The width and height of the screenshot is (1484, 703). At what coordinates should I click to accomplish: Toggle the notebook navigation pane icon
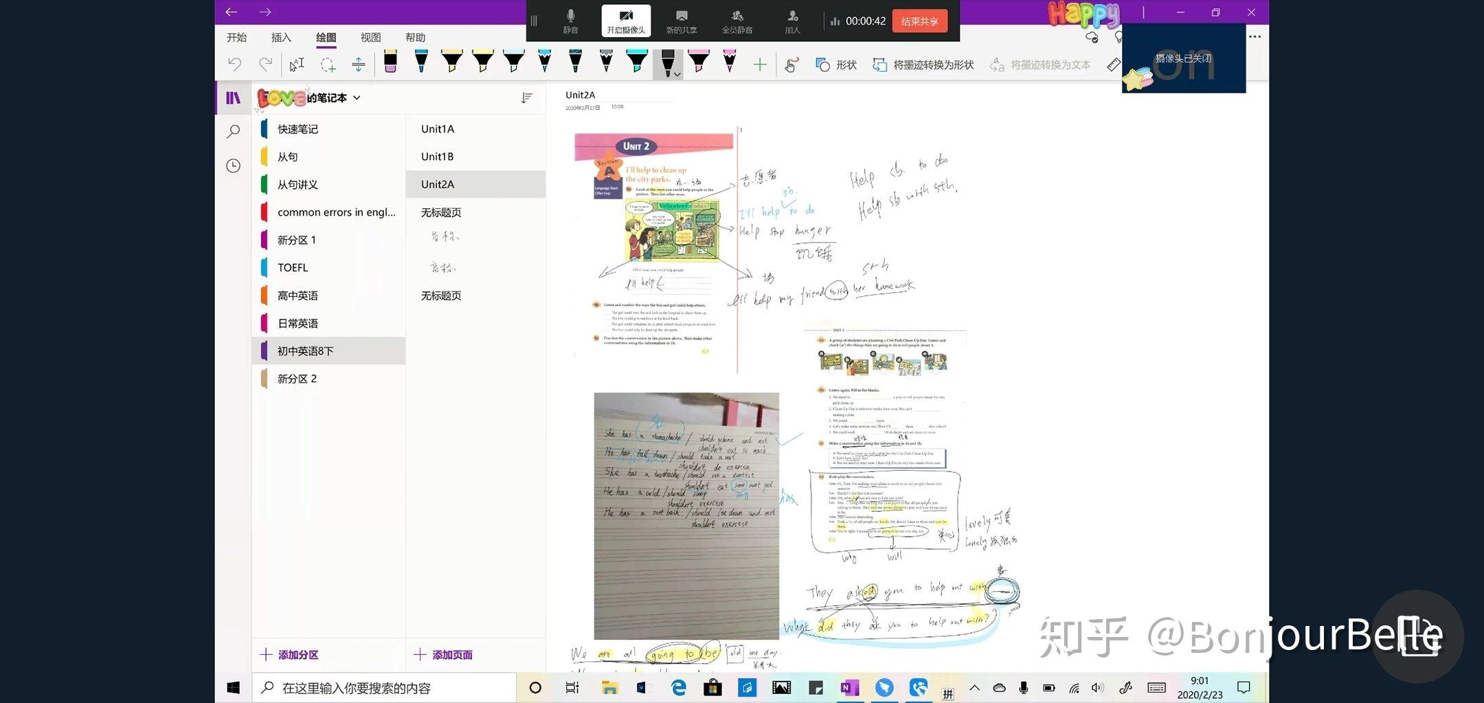234,98
